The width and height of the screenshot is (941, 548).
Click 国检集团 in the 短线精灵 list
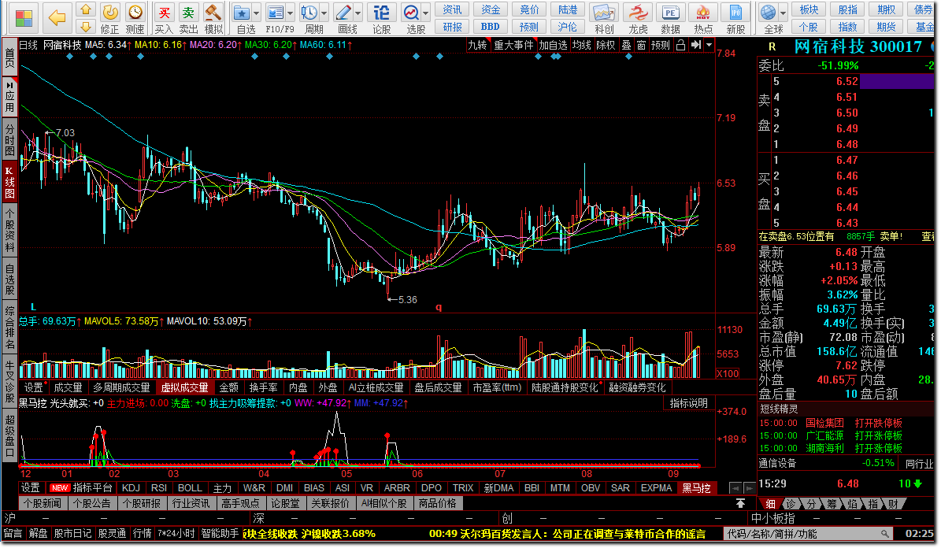click(824, 423)
